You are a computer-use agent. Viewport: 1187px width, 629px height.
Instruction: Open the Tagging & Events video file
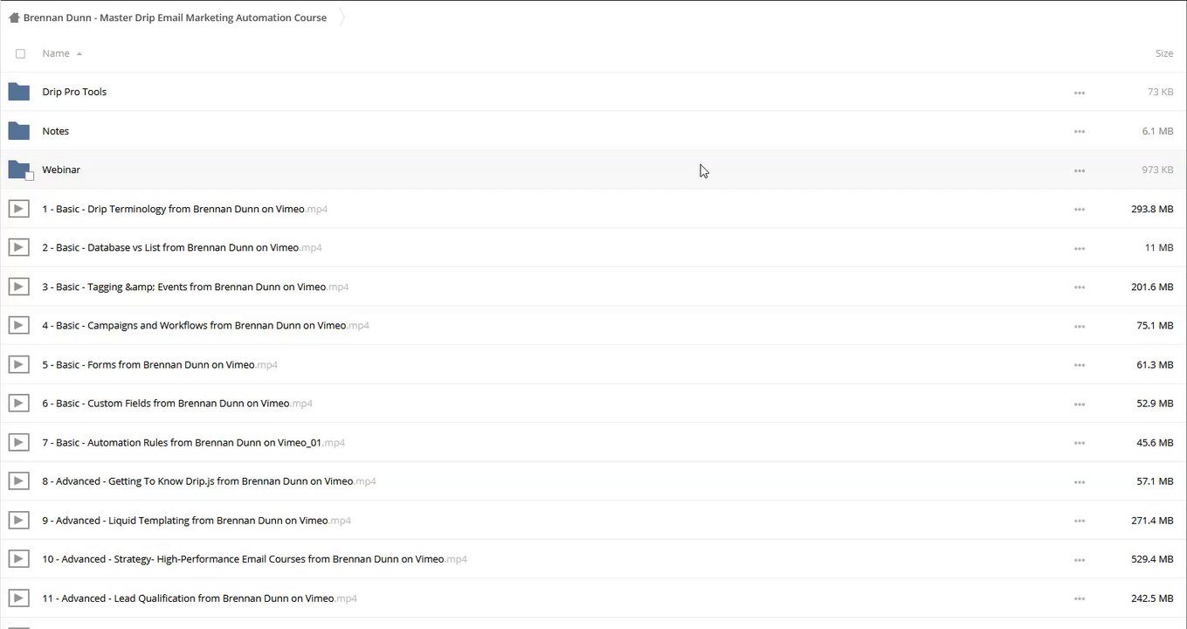(x=183, y=287)
